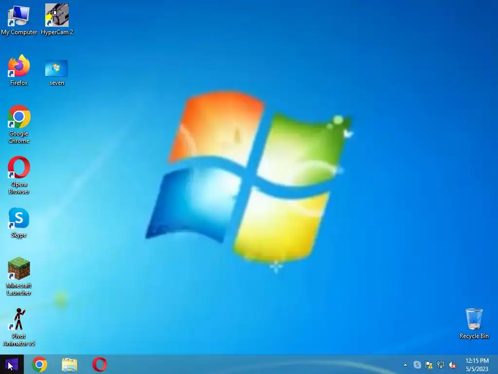Click the 'HyperCam 2' label text
The width and height of the screenshot is (498, 374).
(x=57, y=32)
